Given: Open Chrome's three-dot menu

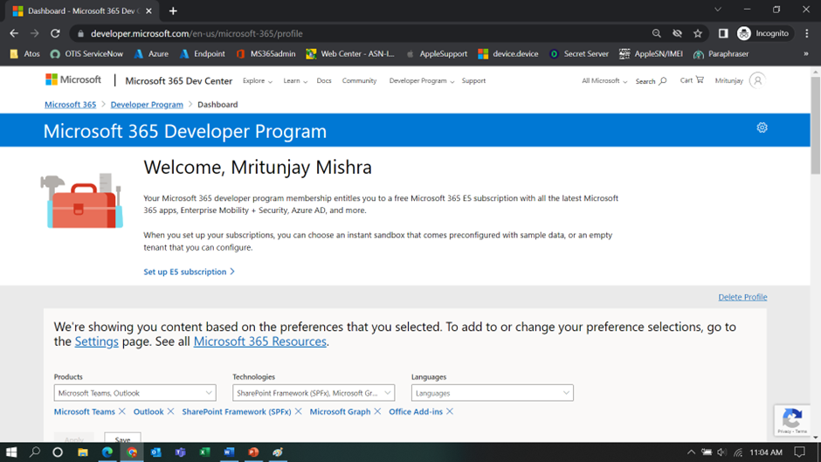Looking at the screenshot, I should pos(807,33).
